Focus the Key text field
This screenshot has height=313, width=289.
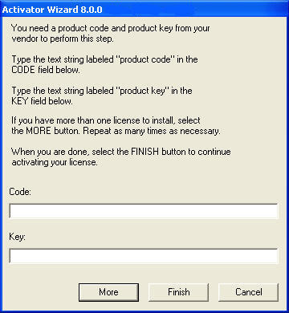coord(144,256)
